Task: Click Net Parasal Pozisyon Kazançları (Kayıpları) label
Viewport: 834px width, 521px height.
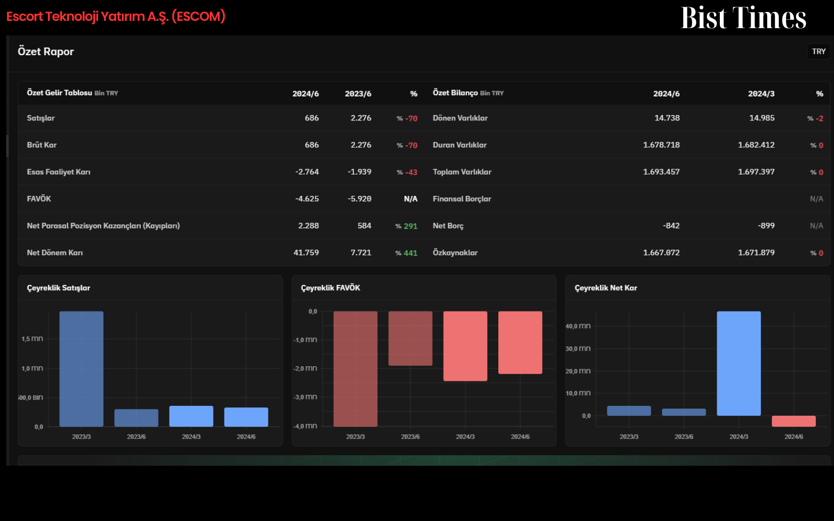Action: coord(103,226)
